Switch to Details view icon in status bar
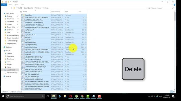The height and width of the screenshot is (101, 181). [x=171, y=92]
